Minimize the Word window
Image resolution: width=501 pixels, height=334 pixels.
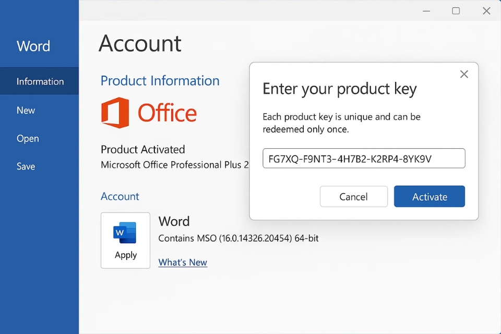click(426, 11)
